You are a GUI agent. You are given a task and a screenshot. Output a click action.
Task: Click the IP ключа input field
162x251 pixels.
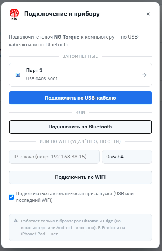[54, 157]
